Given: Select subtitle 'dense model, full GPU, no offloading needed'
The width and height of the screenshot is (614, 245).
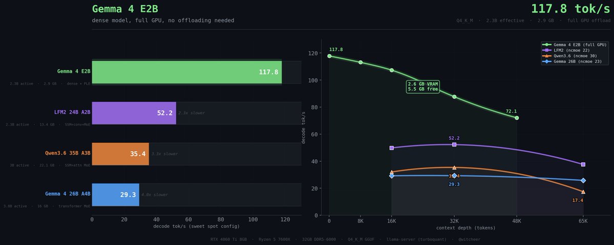Looking at the screenshot, I should tap(163, 20).
